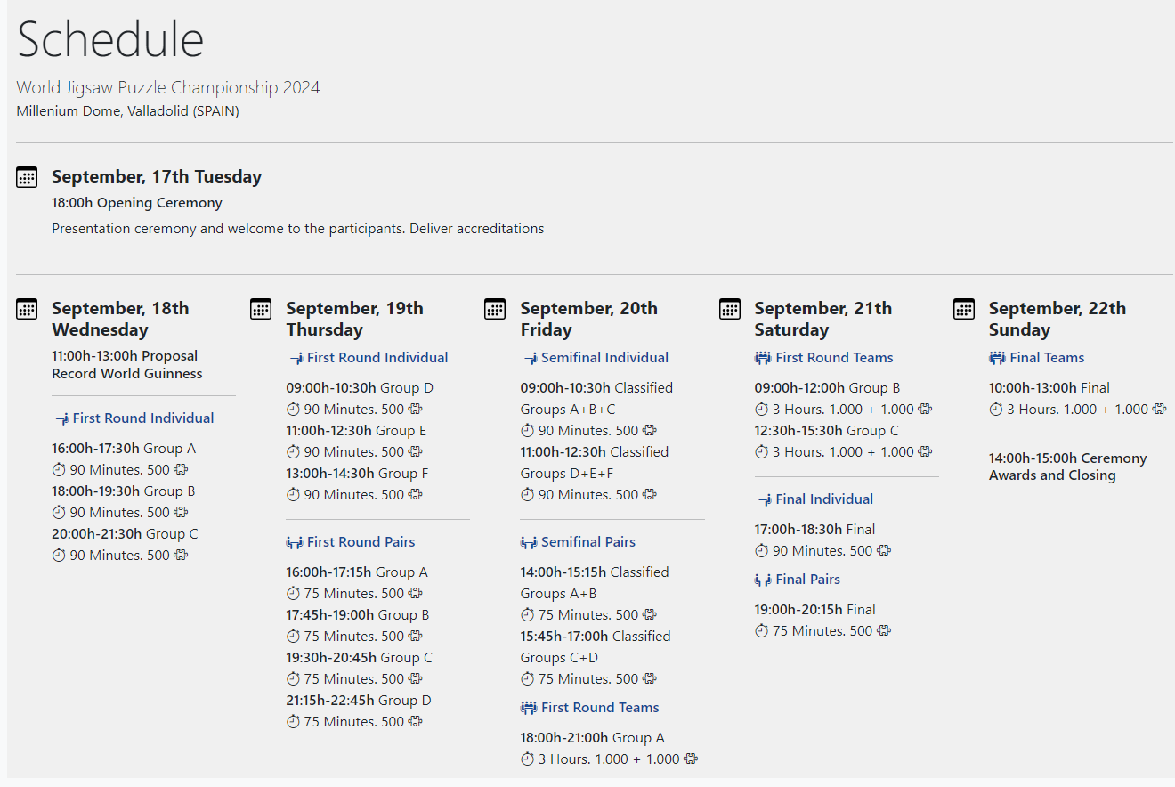Click the calendar icon beside September 17th Tuesday
The height and width of the screenshot is (787, 1175).
click(27, 177)
